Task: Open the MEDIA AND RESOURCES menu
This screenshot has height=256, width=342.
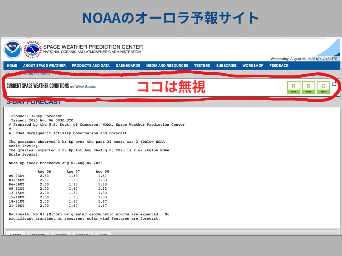Action: 167,66
